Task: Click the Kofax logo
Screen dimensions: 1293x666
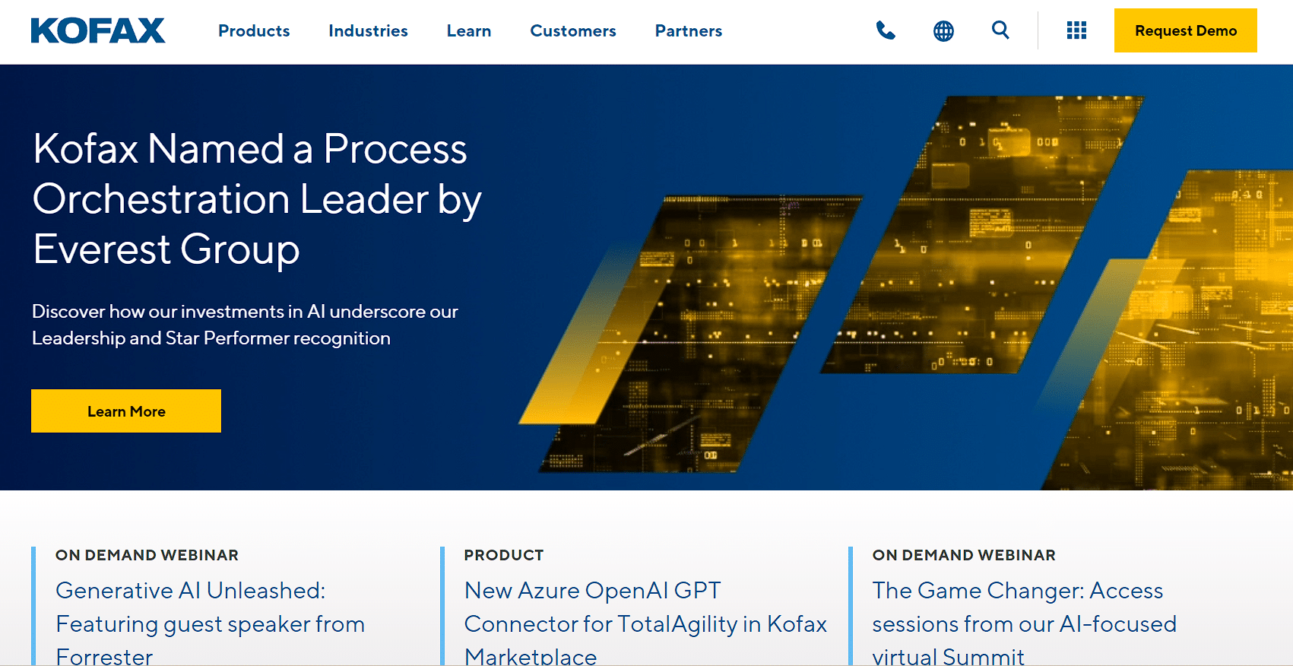Action: point(97,30)
